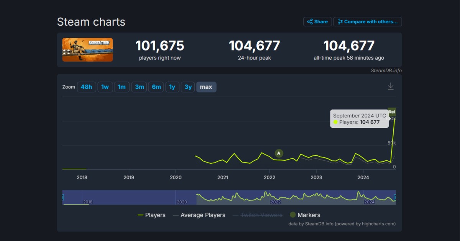Download the chart via download icon
This screenshot has width=460, height=241.
[391, 86]
